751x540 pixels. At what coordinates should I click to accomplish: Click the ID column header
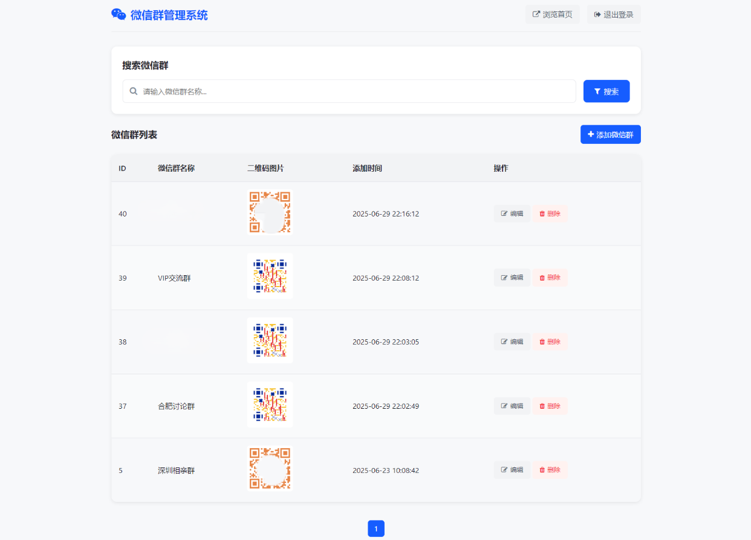122,168
